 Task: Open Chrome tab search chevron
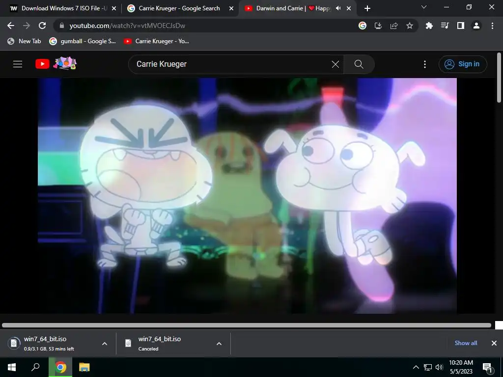click(x=424, y=7)
